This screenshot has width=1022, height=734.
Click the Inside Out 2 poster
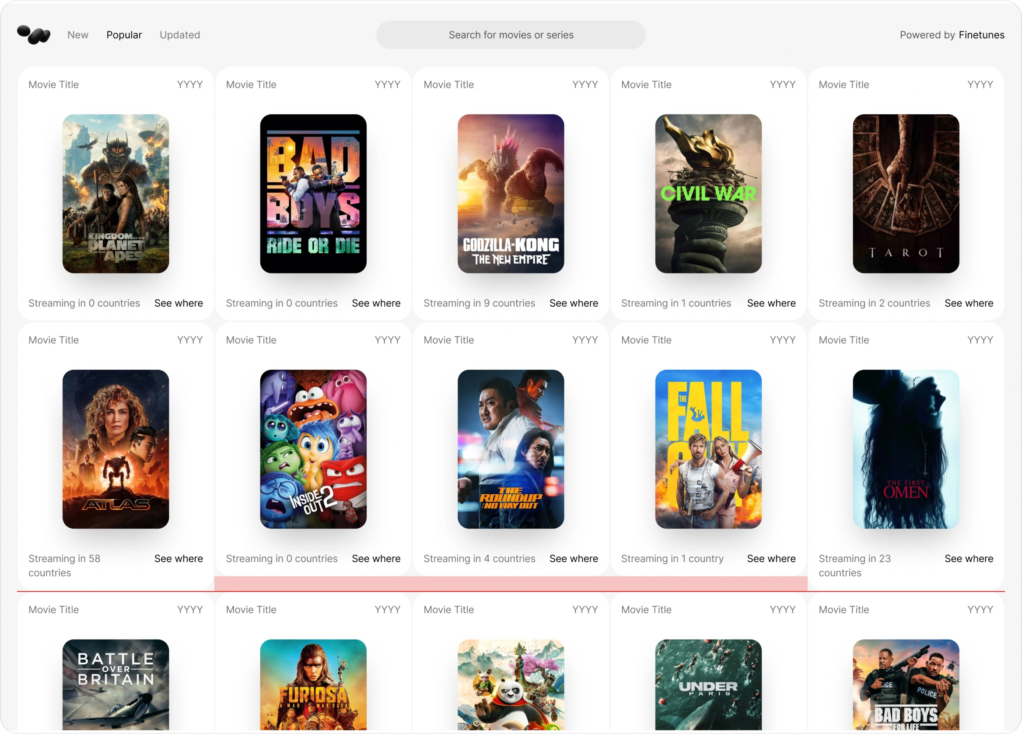(x=313, y=449)
